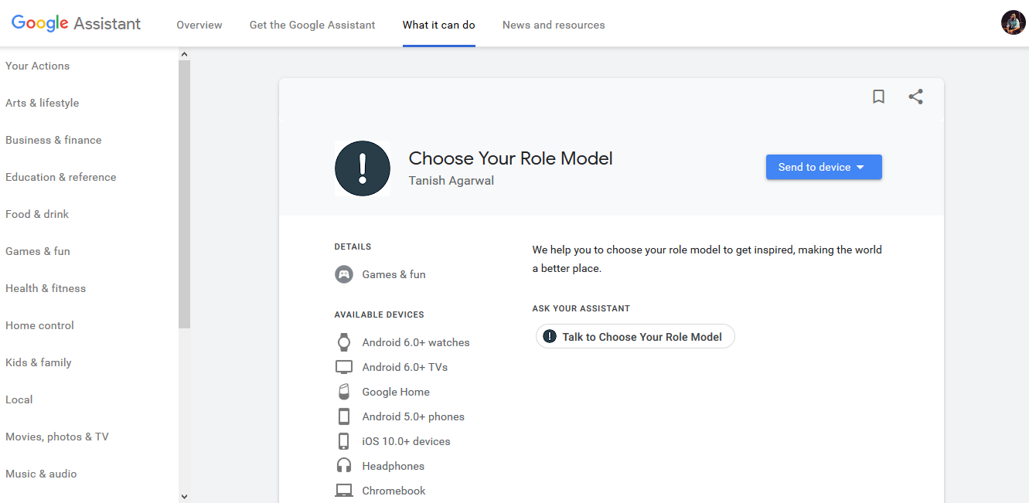1029x503 pixels.
Task: Select the What it can do tab
Action: point(439,25)
